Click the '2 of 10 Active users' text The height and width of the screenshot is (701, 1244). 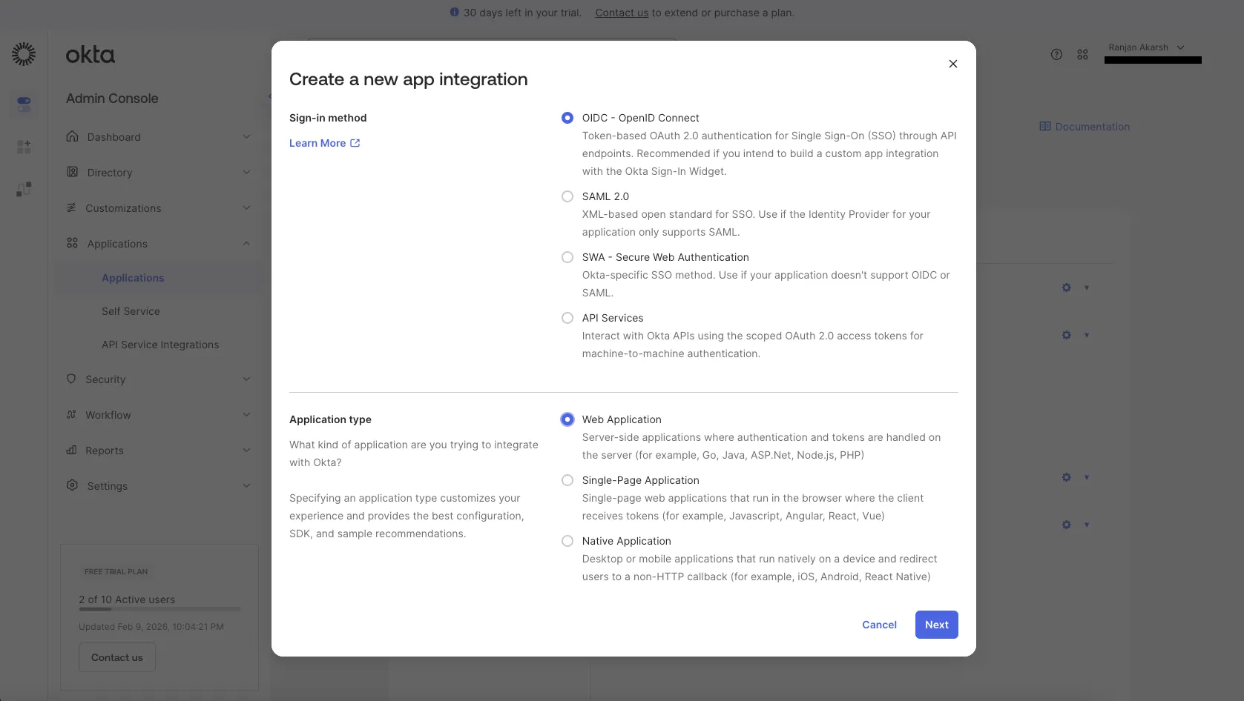click(x=127, y=599)
